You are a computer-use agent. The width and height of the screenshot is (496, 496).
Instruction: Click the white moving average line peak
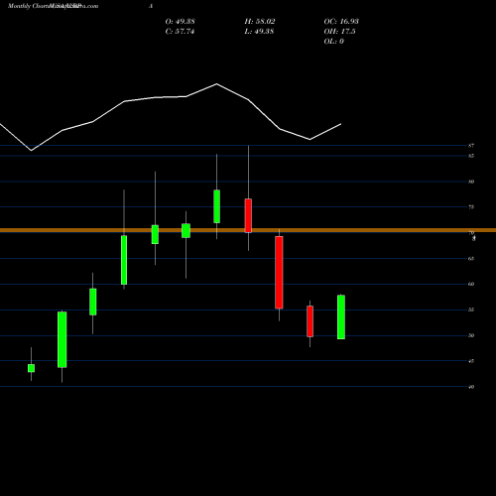[217, 84]
